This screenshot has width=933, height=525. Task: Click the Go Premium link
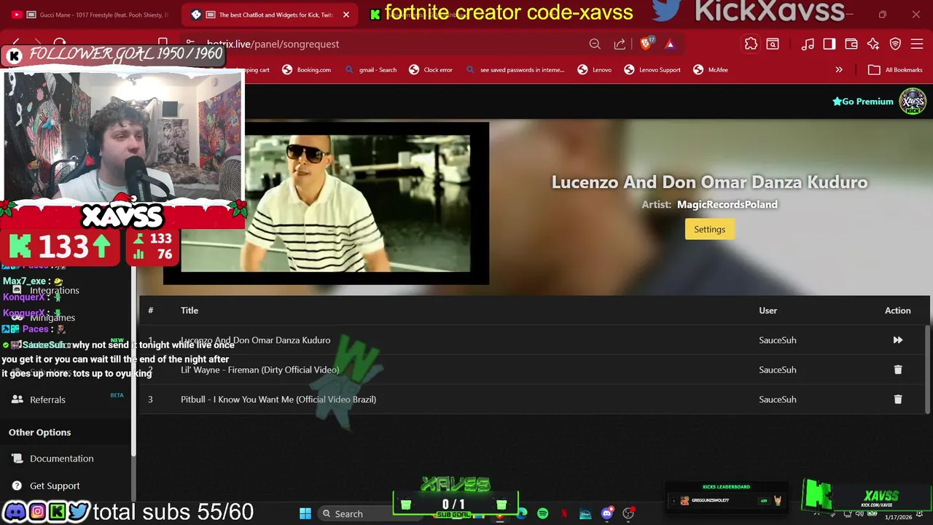pos(863,101)
